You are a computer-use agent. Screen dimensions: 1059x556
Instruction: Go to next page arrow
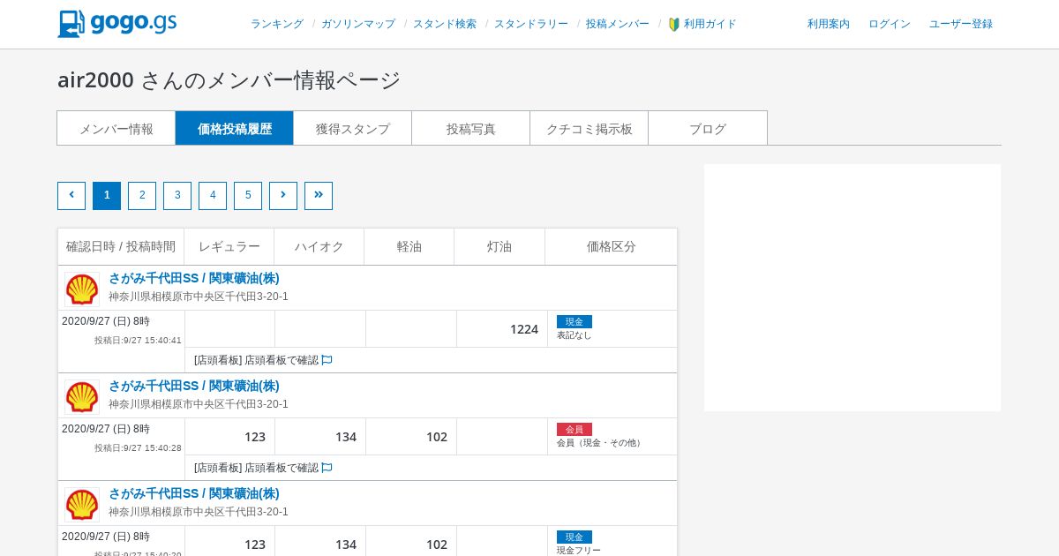pos(283,196)
